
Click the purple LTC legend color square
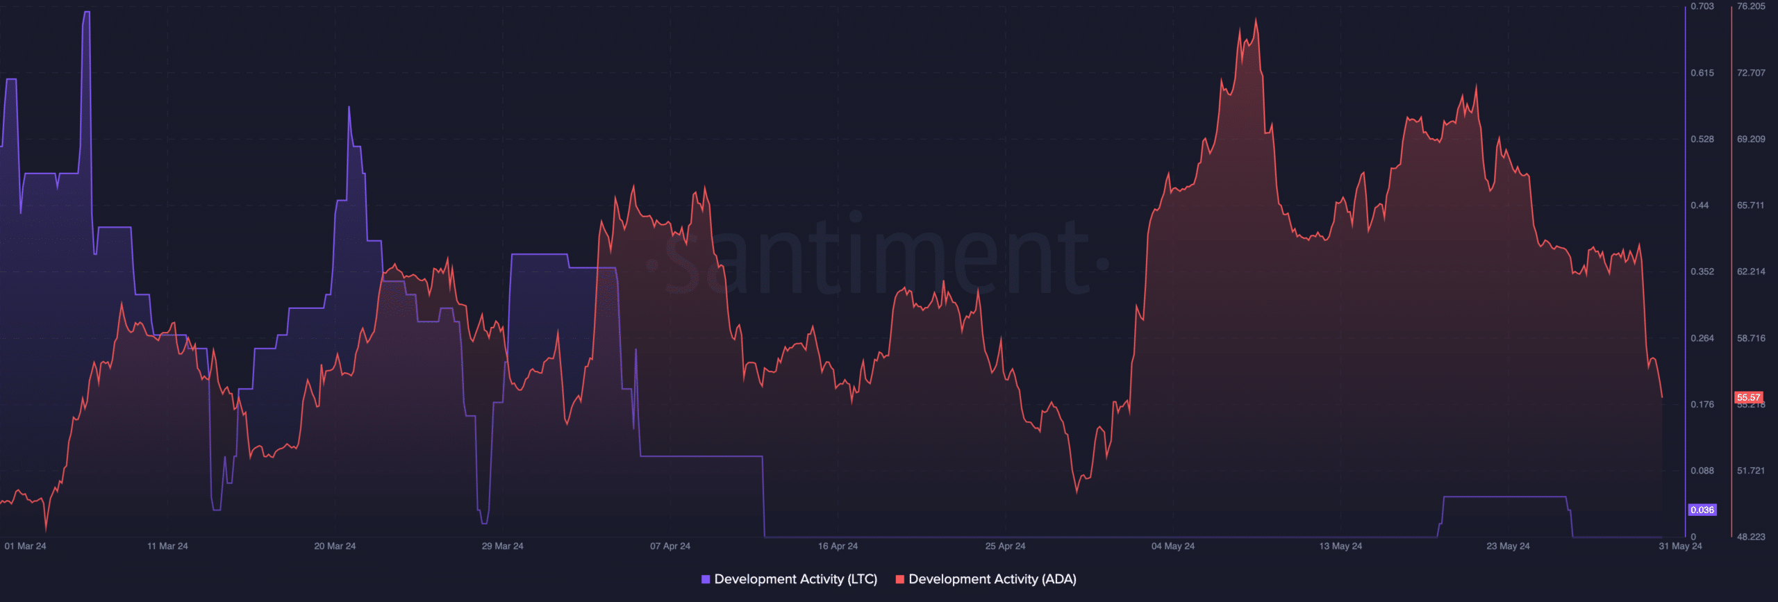pyautogui.click(x=706, y=579)
